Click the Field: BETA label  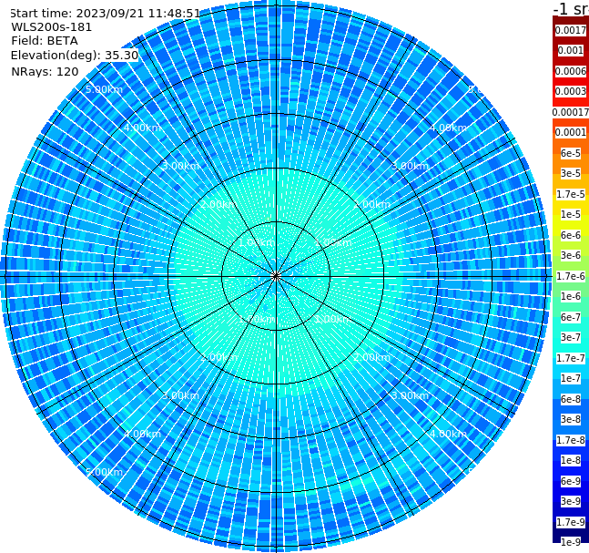click(45, 41)
